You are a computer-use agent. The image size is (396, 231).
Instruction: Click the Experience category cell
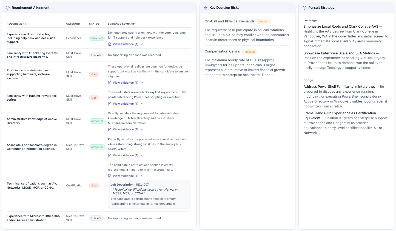pos(74,38)
